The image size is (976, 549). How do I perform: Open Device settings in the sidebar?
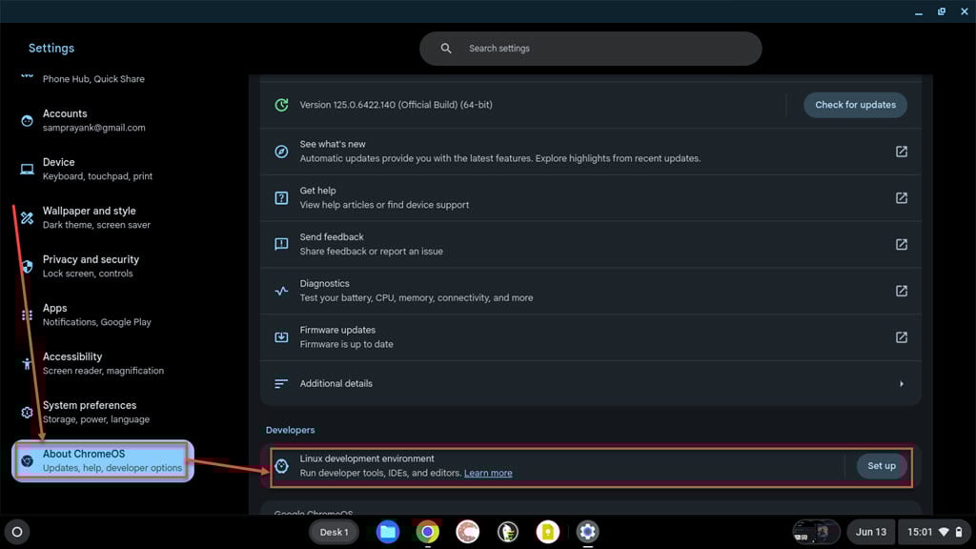pyautogui.click(x=103, y=170)
